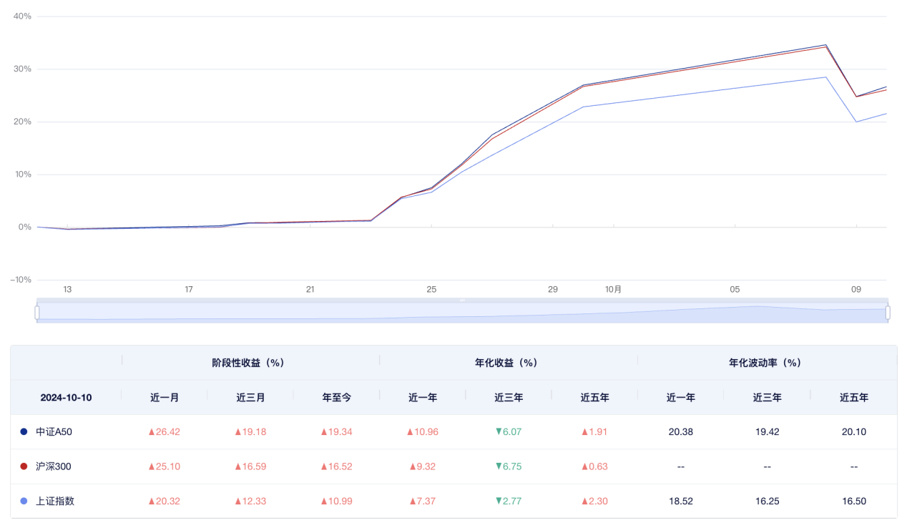Click the red up-triangle beside 9.32
Viewport: 907px width, 528px height.
point(412,466)
